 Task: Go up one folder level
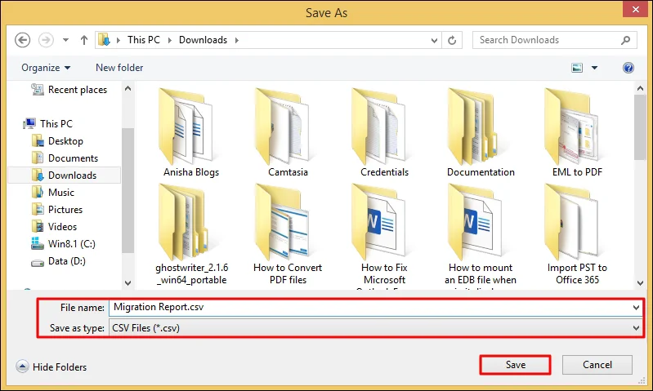[84, 40]
